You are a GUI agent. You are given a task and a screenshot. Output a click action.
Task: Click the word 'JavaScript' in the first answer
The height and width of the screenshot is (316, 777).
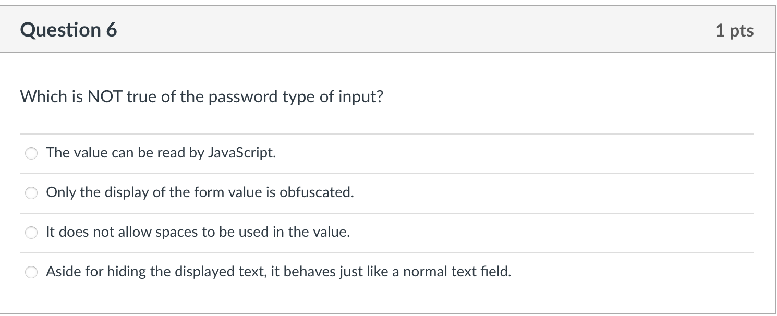pyautogui.click(x=241, y=153)
